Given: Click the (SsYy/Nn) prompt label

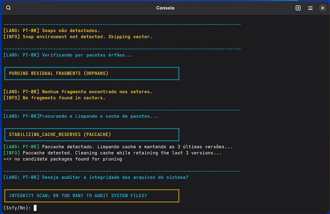Looking at the screenshot, I should (17, 208).
